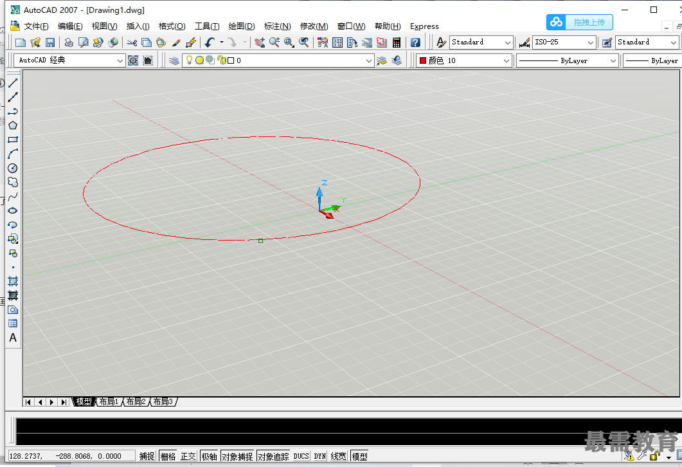Switch to the 布局2 layout tab
This screenshot has height=467, width=682.
[136, 401]
